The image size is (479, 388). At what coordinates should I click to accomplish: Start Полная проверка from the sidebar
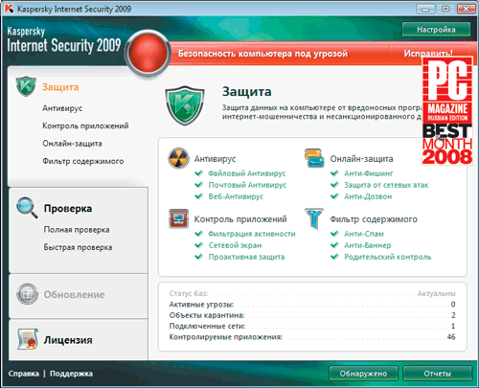click(77, 230)
